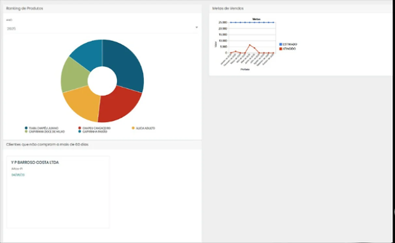
Task: Click the peak point of the red line
Action: (x=250, y=45)
